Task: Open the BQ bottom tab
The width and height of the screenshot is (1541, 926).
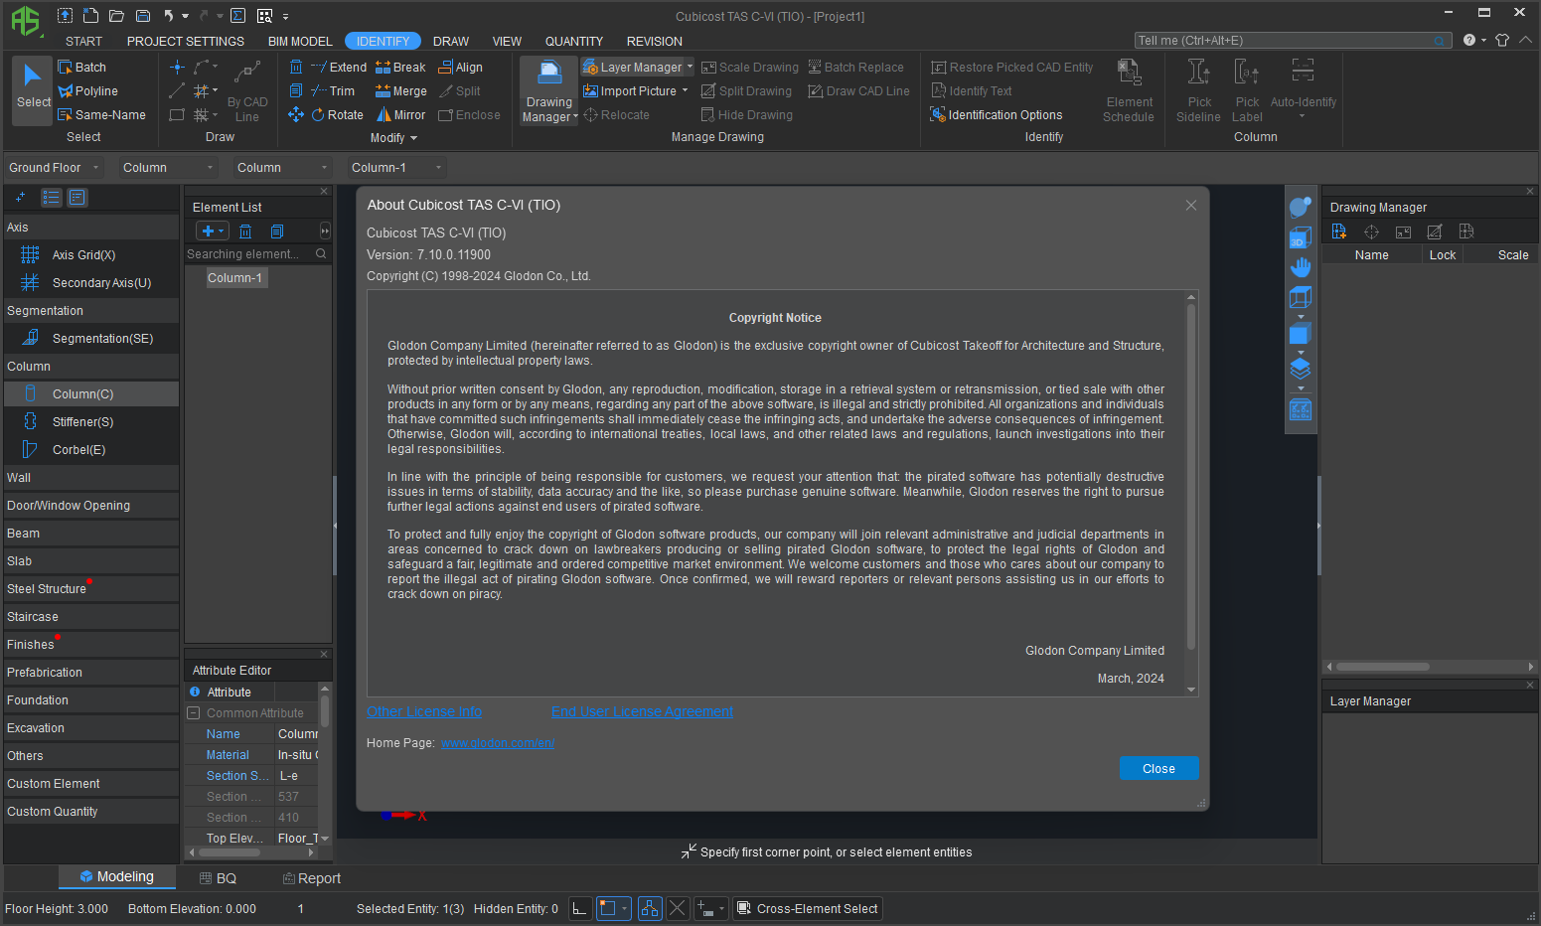Action: pos(218,878)
